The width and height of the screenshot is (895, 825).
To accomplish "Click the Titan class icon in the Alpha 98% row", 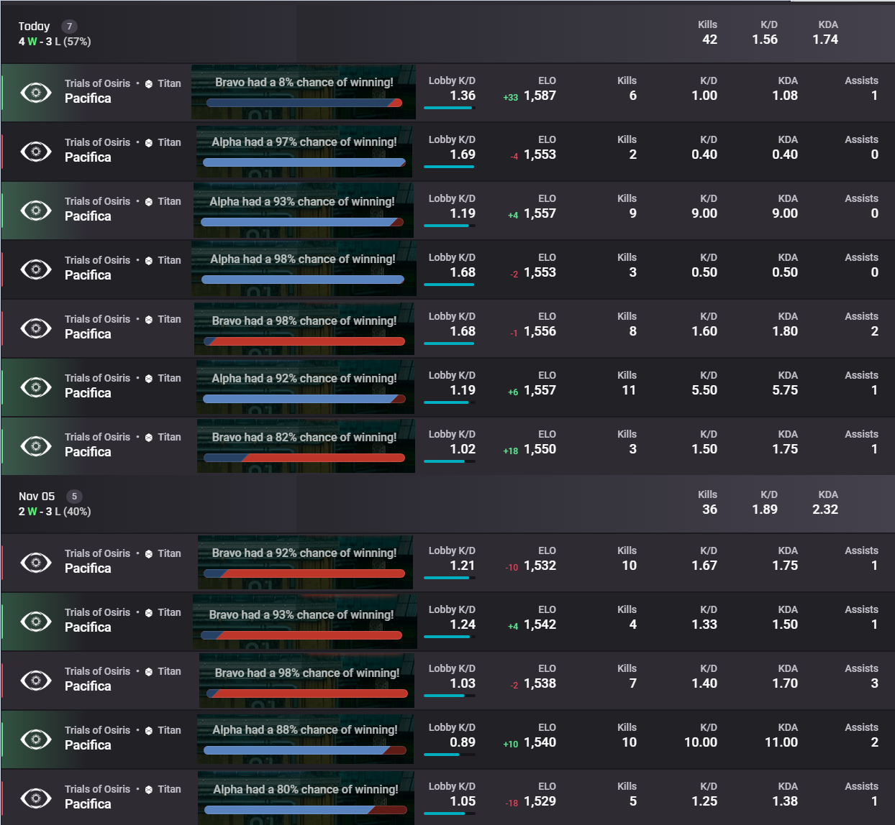I will click(x=149, y=260).
